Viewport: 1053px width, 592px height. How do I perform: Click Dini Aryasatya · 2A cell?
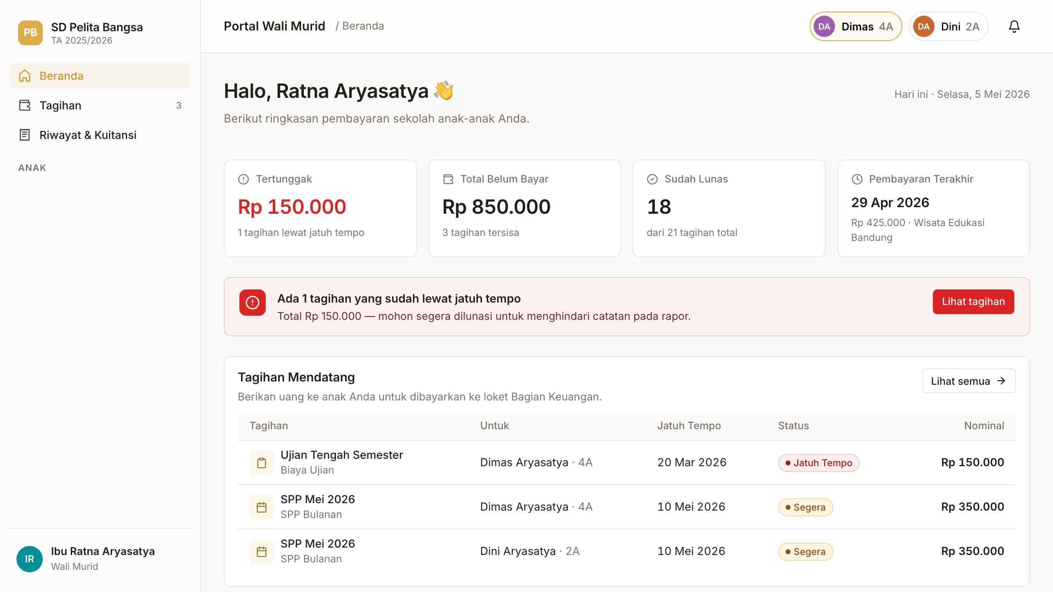[x=530, y=551]
